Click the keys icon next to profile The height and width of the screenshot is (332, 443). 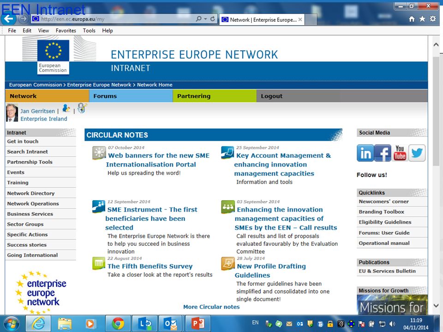click(82, 107)
